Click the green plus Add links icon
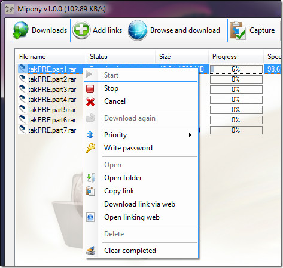The height and width of the screenshot is (268, 283). pos(81,30)
